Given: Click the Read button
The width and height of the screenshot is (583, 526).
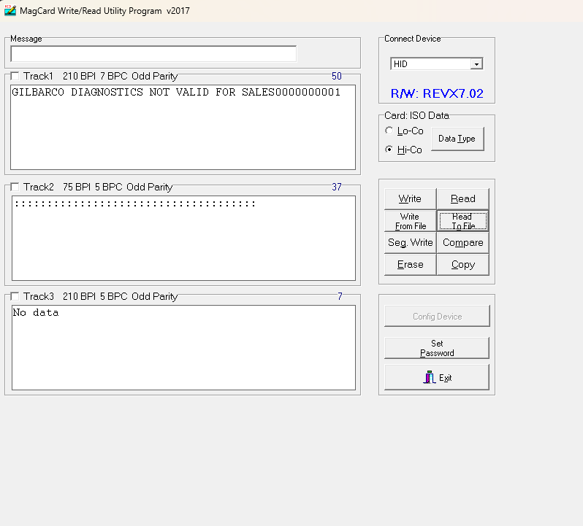Looking at the screenshot, I should [x=463, y=198].
